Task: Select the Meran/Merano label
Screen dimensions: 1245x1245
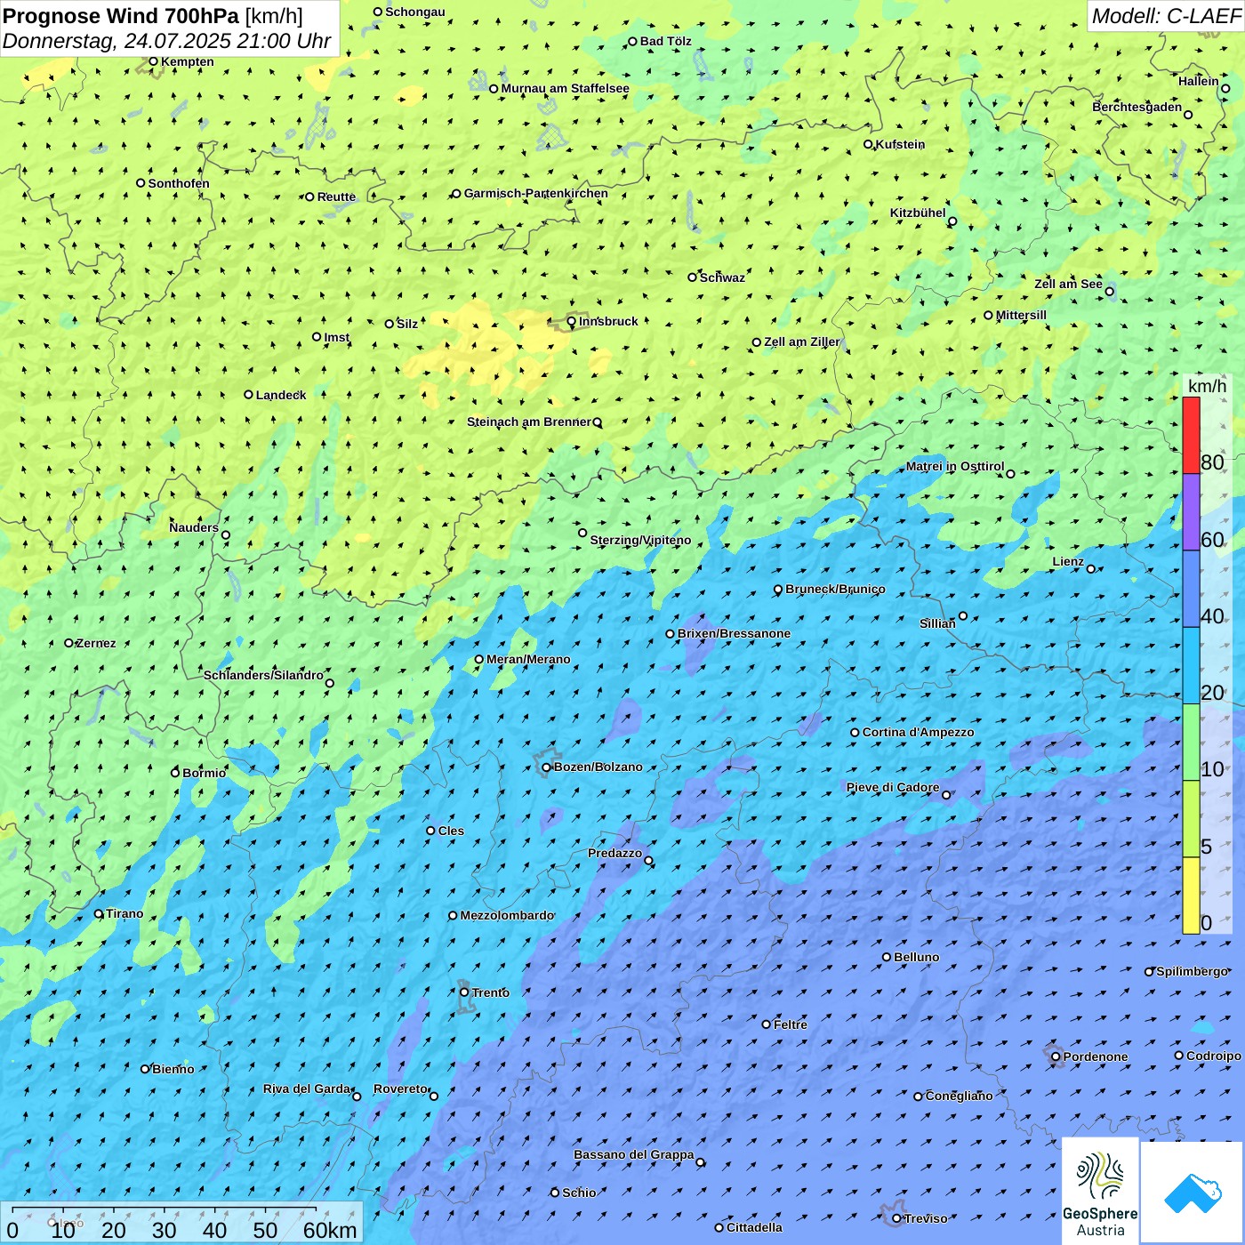Action: click(528, 659)
